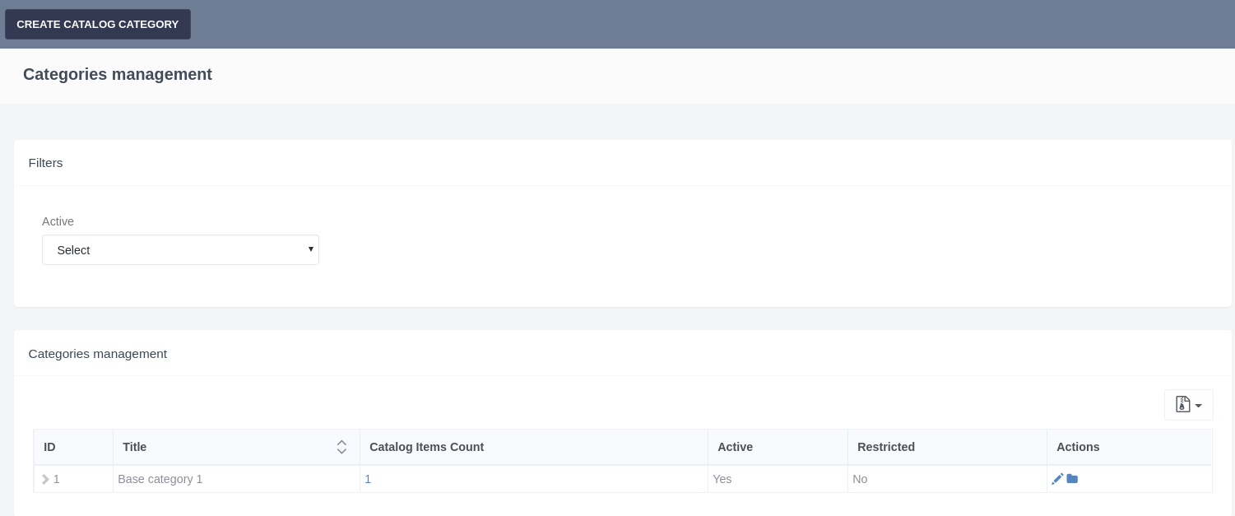1235x516 pixels.
Task: Sort table by the Title column header
Action: (135, 447)
